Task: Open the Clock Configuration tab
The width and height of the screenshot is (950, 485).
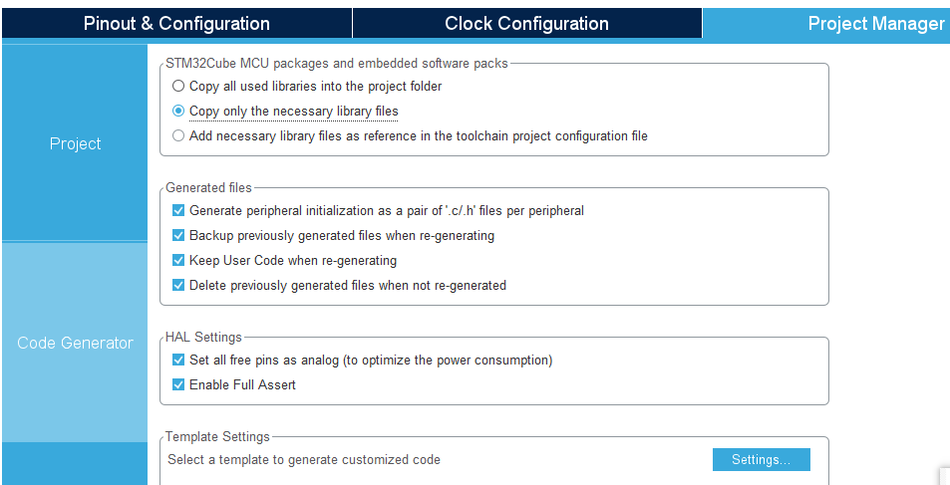Action: [x=526, y=23]
